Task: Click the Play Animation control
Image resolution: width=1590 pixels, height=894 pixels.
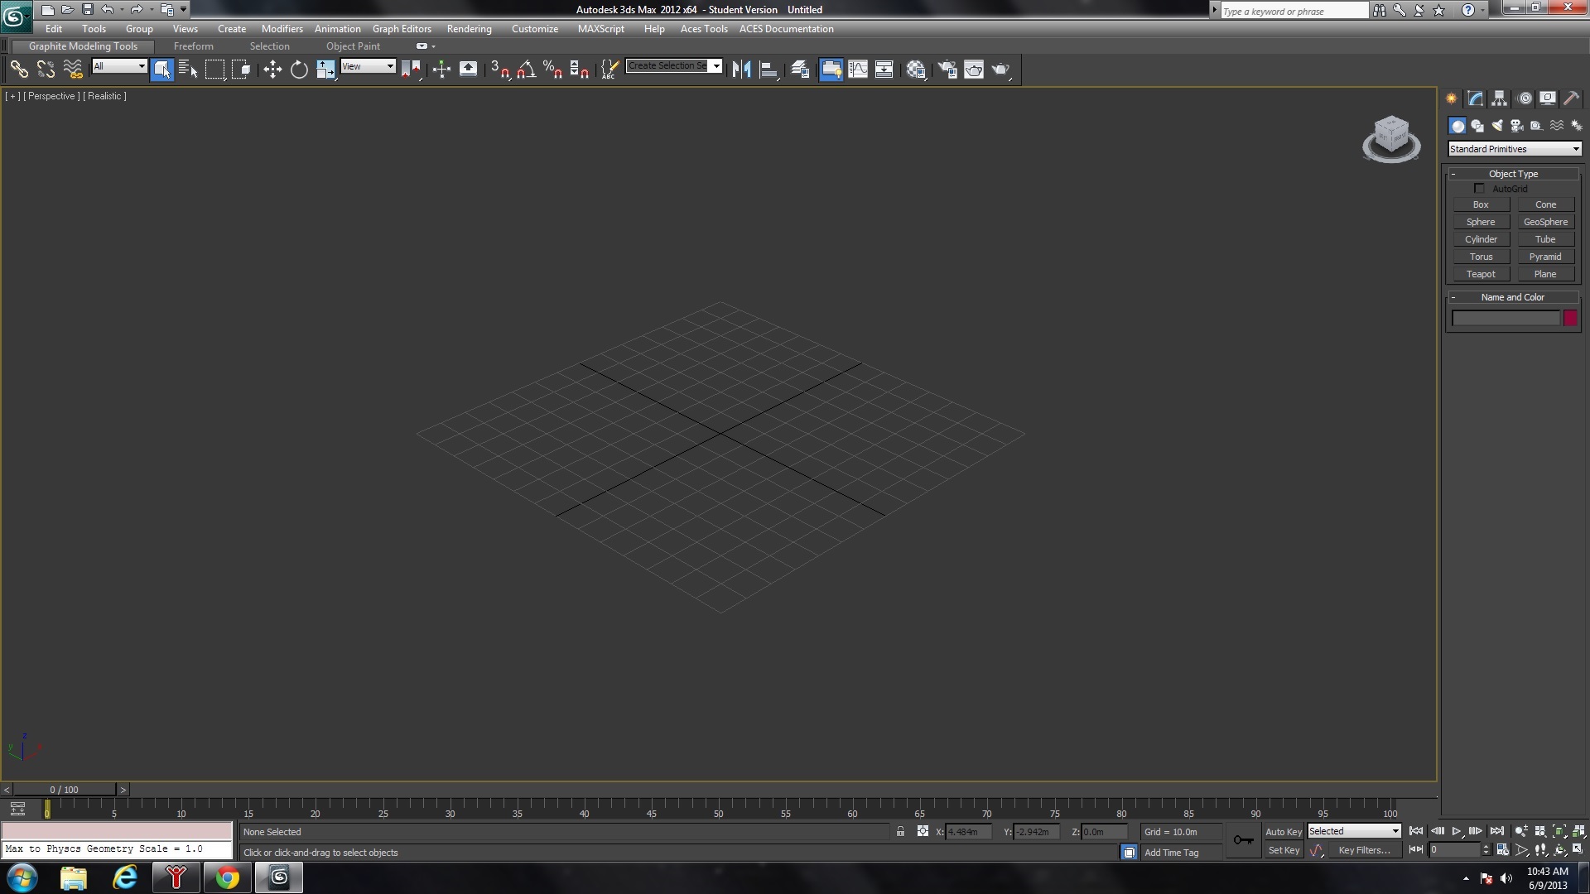Action: coord(1457,831)
